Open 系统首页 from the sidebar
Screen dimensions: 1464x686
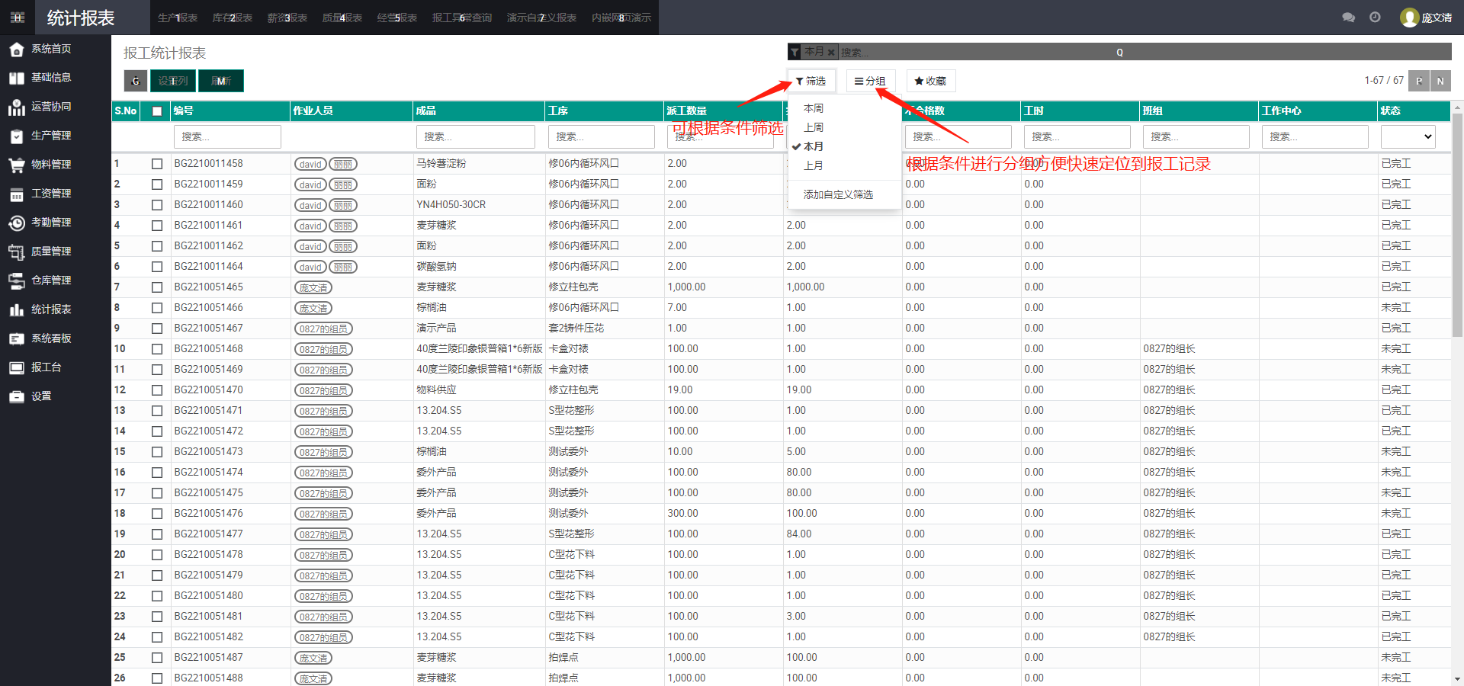[51, 49]
